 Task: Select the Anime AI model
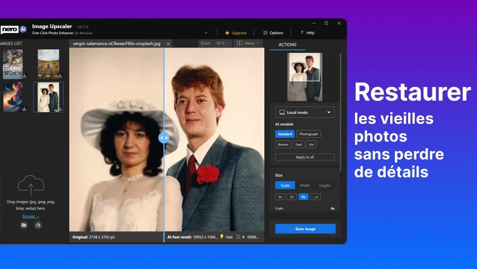[x=283, y=144]
